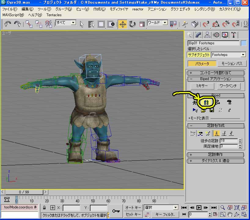This screenshot has height=220, width=250.
Task: Toggle the オート キー button
Action: coord(133,207)
